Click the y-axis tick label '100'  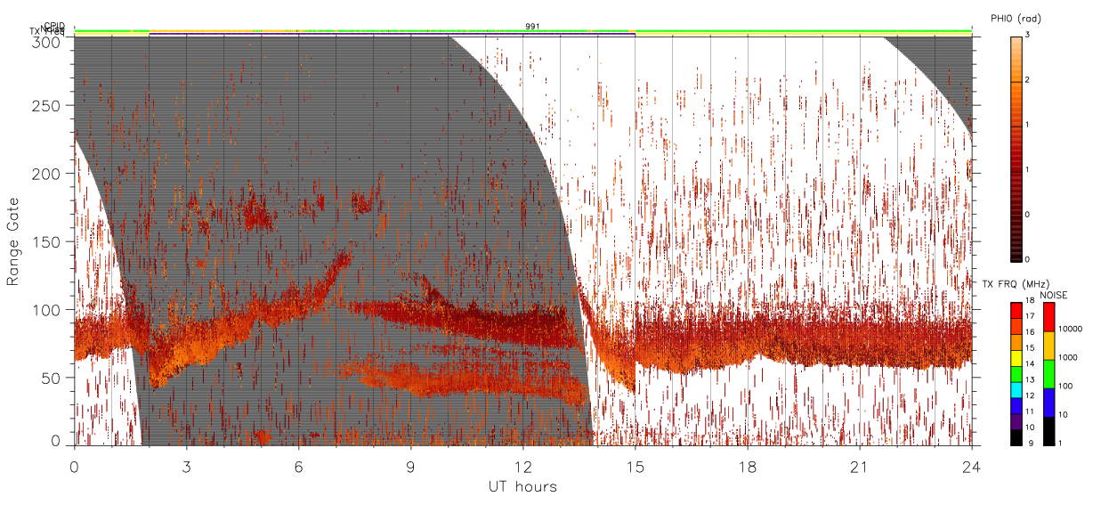(47, 310)
